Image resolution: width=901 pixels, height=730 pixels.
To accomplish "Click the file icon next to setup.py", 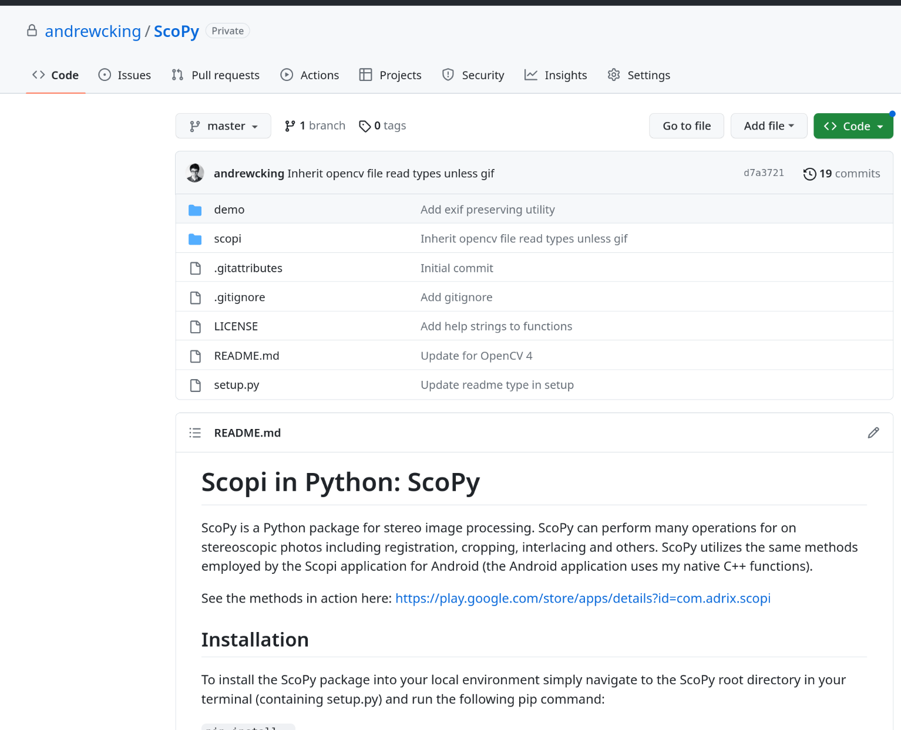I will click(195, 385).
